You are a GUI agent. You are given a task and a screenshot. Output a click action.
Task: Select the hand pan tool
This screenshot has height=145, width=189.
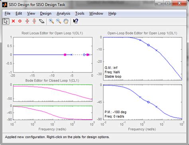click(66, 21)
